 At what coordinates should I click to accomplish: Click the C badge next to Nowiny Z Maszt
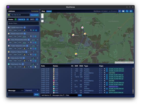26,52
